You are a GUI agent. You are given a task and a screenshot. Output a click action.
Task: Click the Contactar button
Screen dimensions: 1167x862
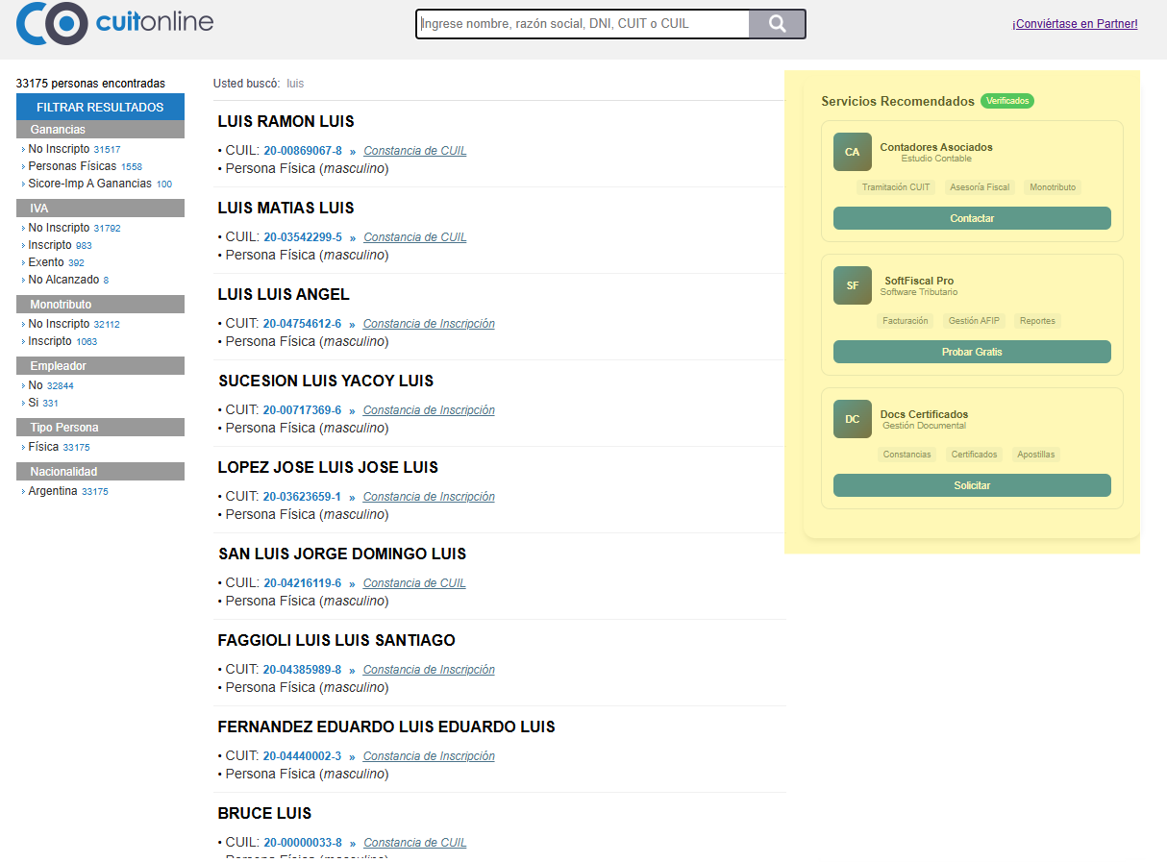[971, 218]
